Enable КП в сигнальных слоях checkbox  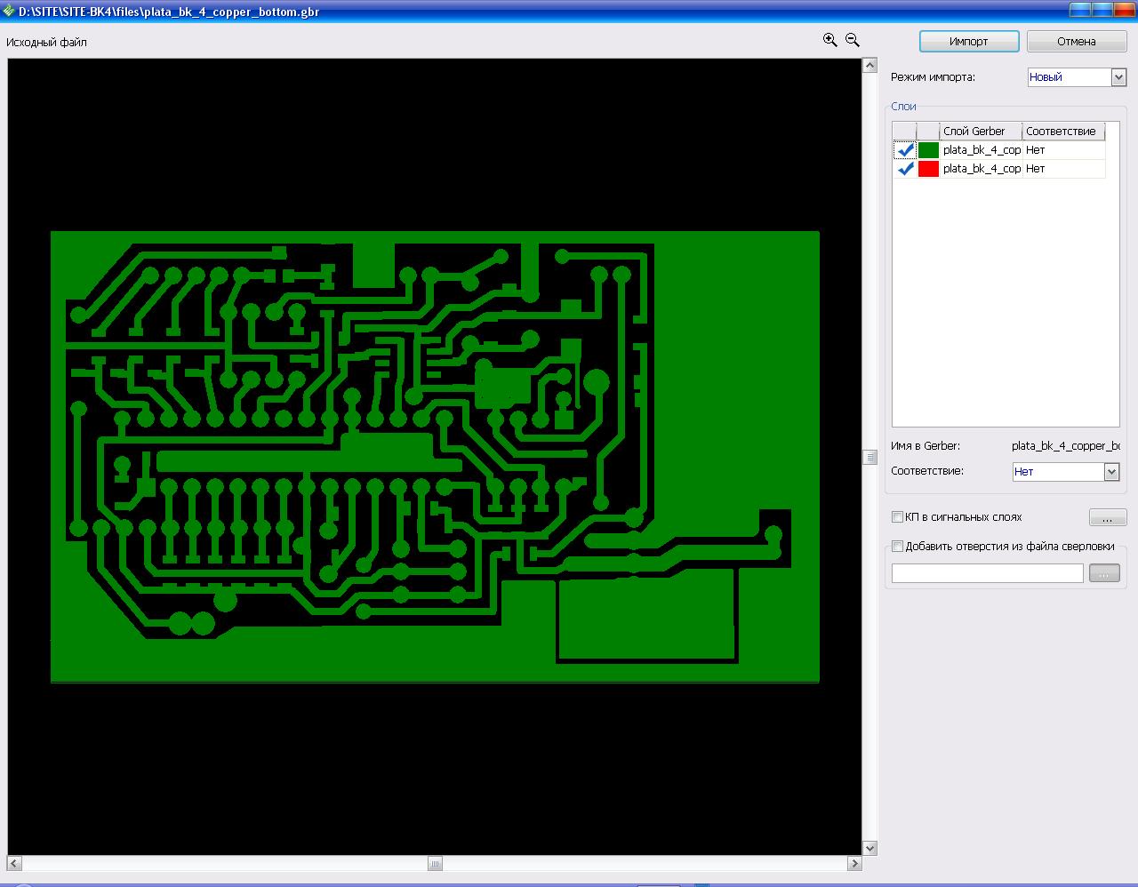(897, 517)
